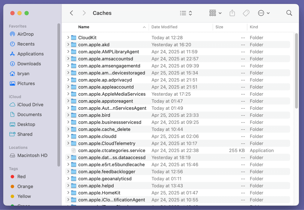Screen dimensions: 304x210
Task: Open the Tags icon in the toolbar
Action: coord(246,13)
